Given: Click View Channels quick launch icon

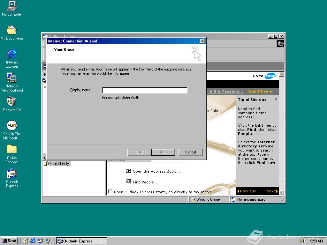Looking at the screenshot, I should click(x=48, y=241).
